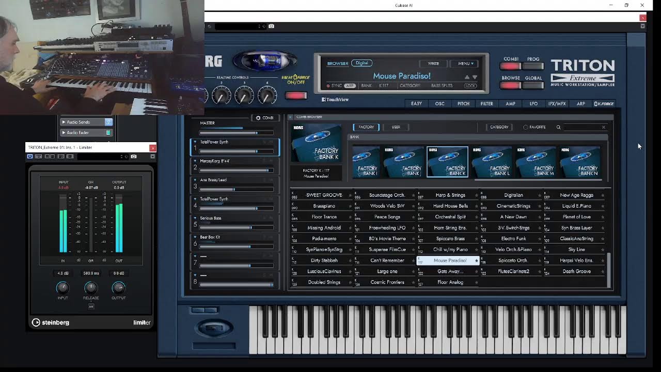Select next program with down arrow
661x372 pixels.
[x=475, y=78]
